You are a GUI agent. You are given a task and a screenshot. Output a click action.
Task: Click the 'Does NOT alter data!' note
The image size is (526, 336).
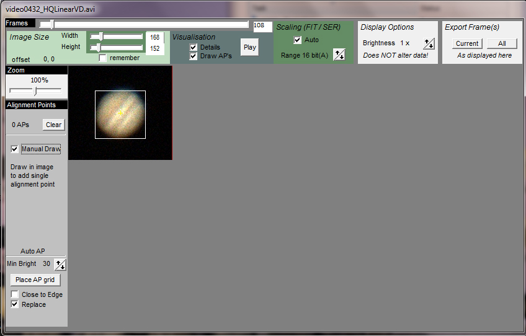(396, 55)
